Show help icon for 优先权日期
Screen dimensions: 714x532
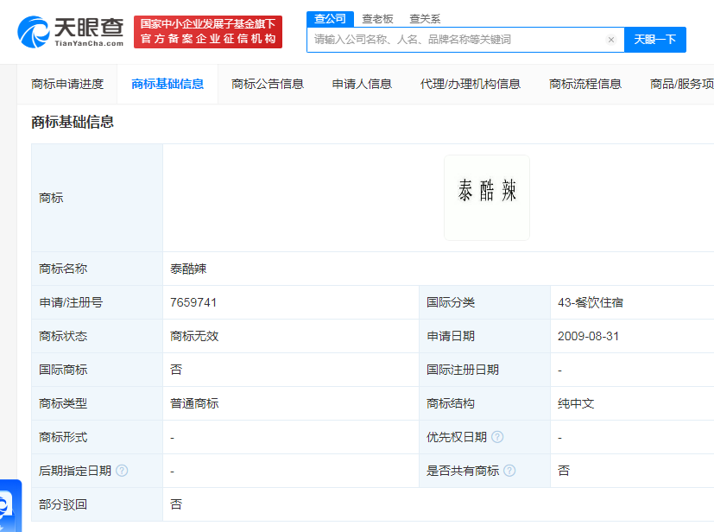[x=497, y=437]
